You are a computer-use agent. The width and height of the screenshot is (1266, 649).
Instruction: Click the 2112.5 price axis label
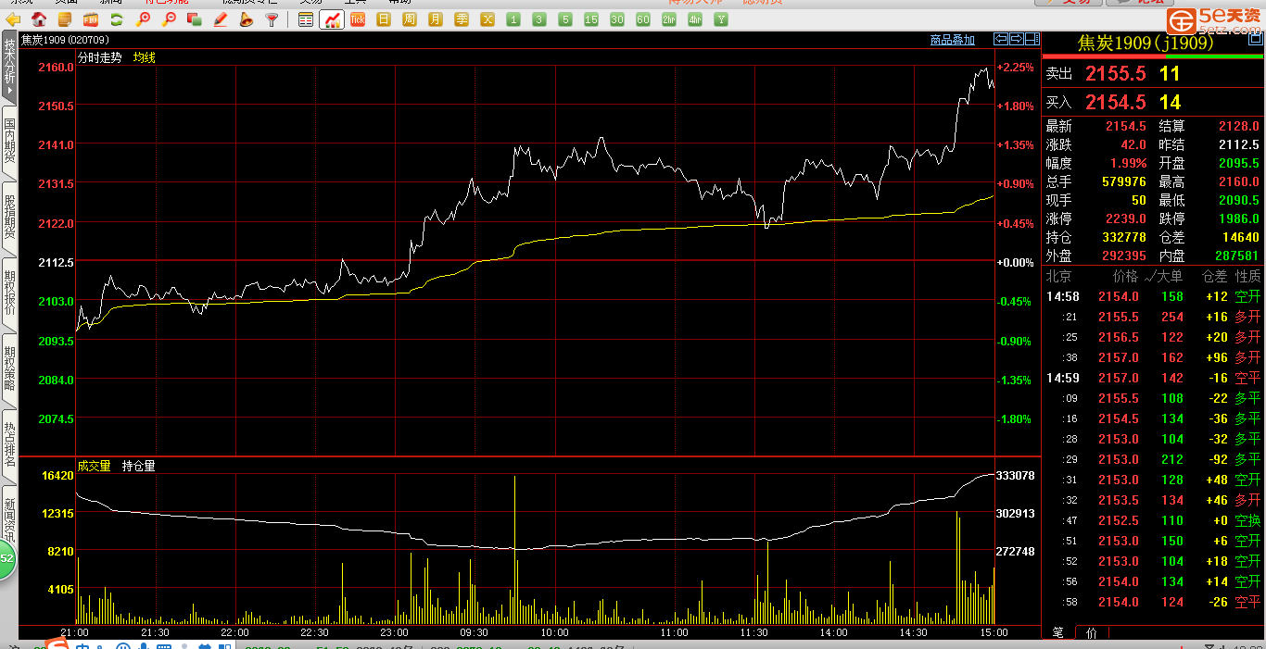point(57,262)
